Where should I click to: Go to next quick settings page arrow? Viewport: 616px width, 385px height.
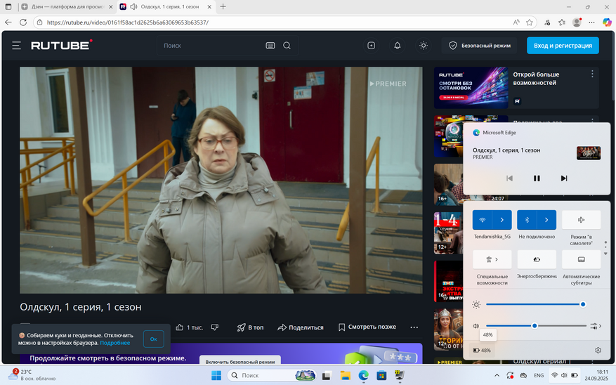(x=605, y=254)
